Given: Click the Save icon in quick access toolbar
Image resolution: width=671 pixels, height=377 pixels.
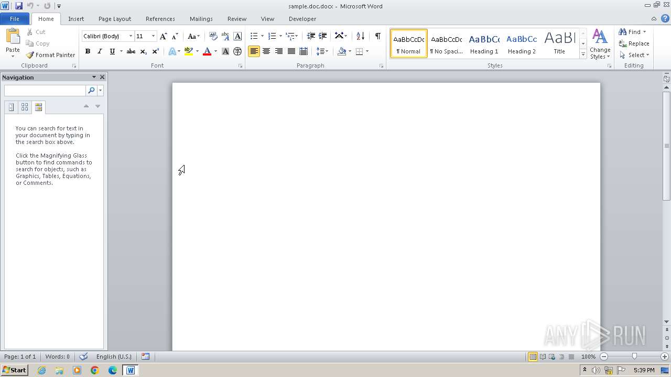Looking at the screenshot, I should point(19,6).
